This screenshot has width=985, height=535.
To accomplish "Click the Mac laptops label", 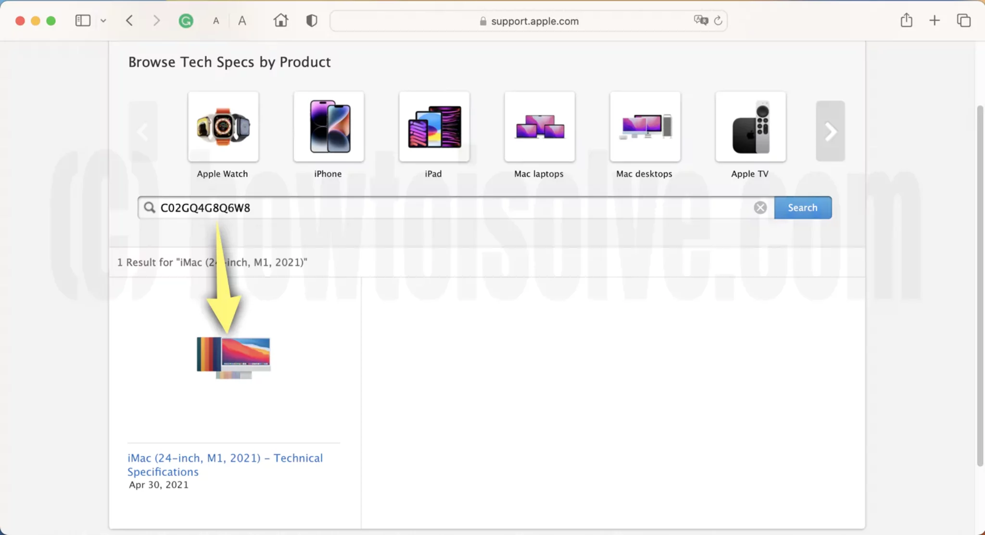I will coord(539,174).
